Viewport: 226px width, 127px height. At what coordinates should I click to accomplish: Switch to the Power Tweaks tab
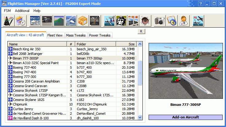tap(100, 35)
